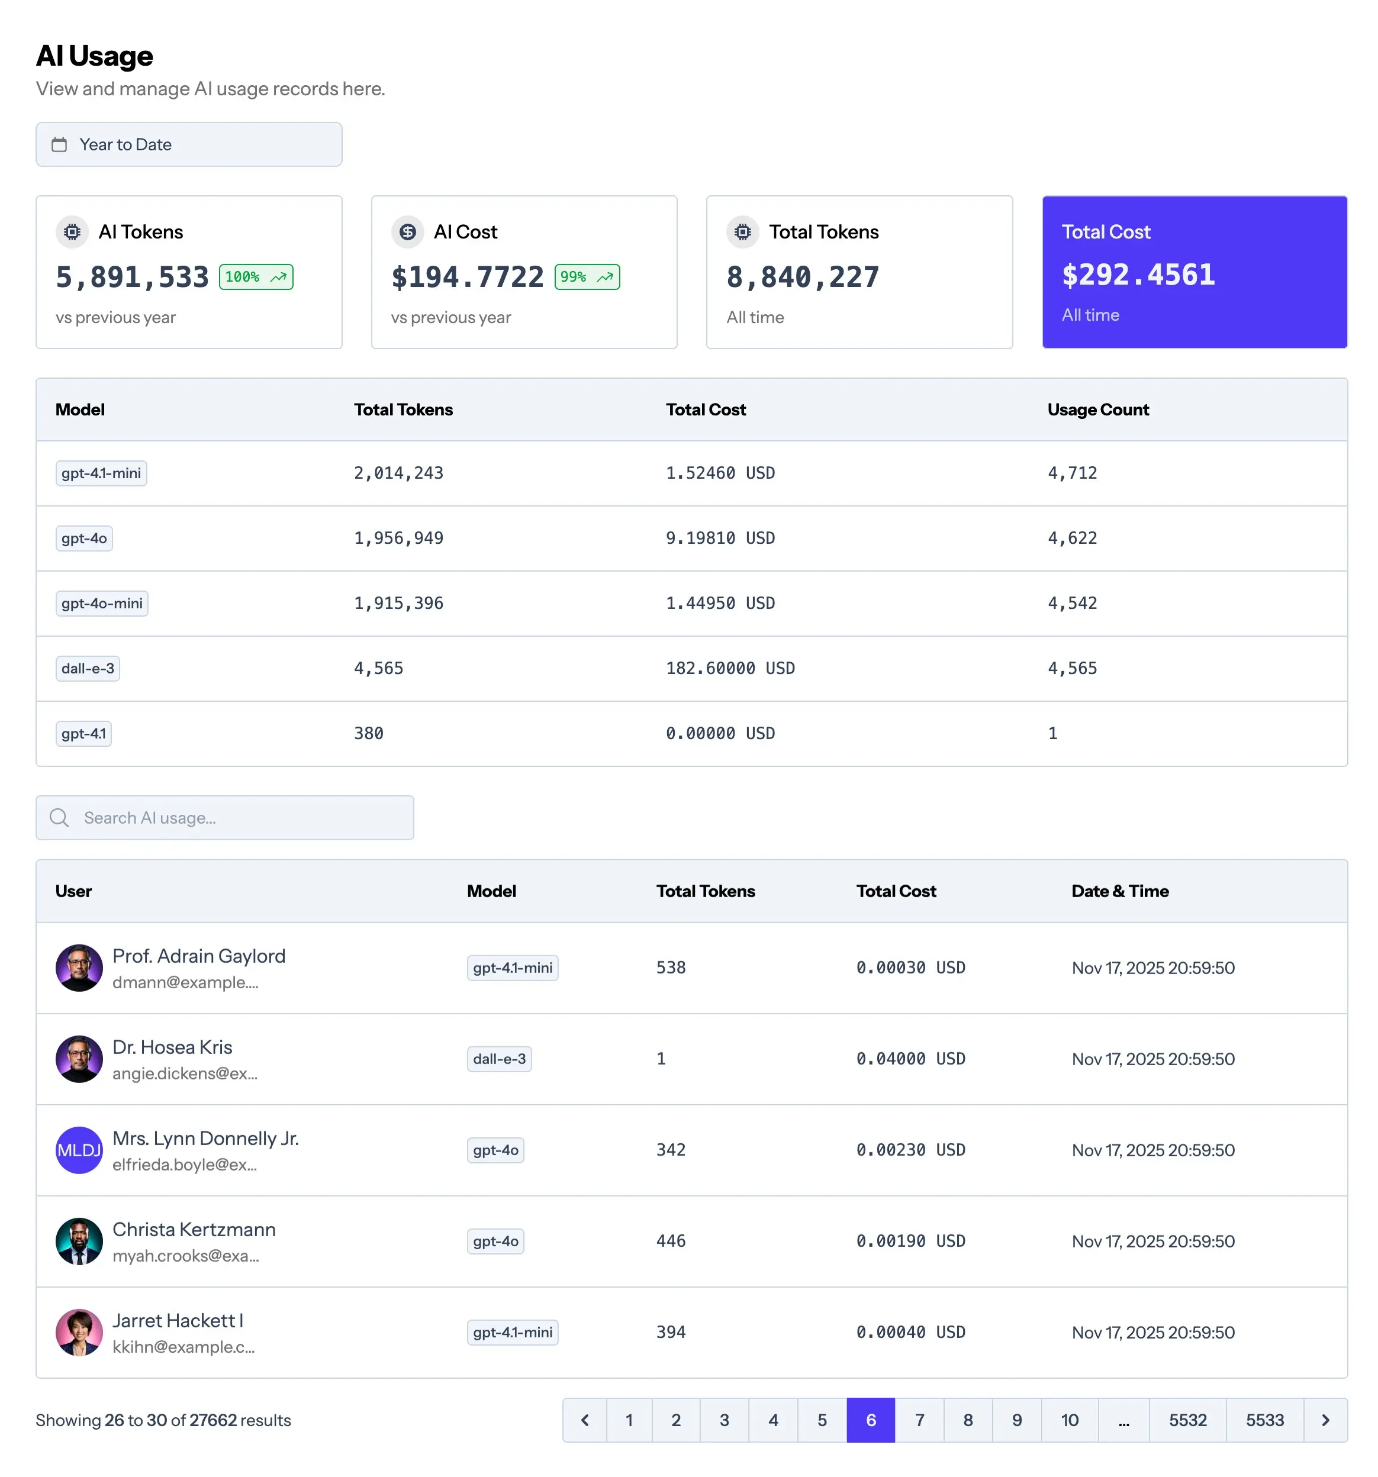Click the AI Cost dollar icon

coord(407,232)
